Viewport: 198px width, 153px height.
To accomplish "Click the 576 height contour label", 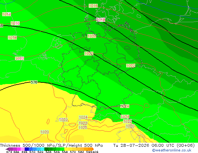I will [x=34, y=82].
